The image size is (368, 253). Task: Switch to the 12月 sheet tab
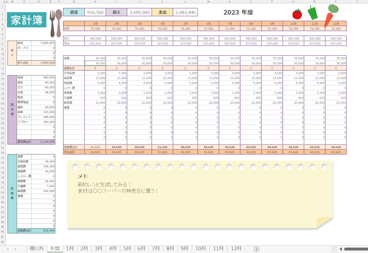[x=236, y=249]
